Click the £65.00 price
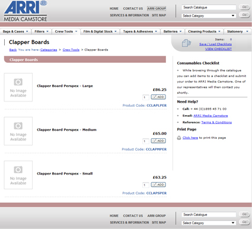252x229 pixels. (x=160, y=133)
